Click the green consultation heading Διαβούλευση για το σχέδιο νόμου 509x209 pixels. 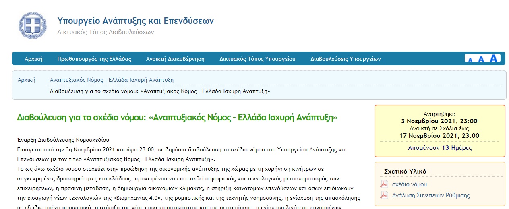[177, 118]
